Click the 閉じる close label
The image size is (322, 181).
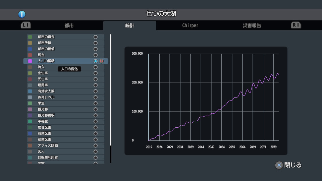click(x=293, y=165)
